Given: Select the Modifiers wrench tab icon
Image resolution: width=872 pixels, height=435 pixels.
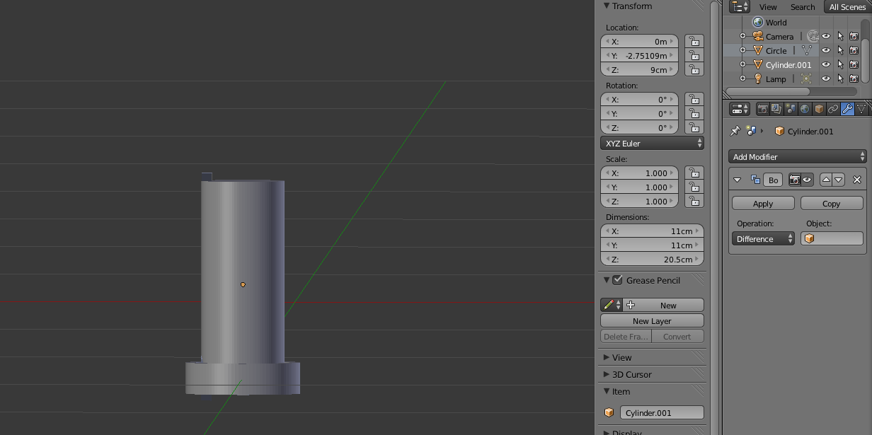Looking at the screenshot, I should (847, 109).
